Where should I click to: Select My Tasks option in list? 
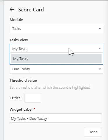(x=56, y=59)
